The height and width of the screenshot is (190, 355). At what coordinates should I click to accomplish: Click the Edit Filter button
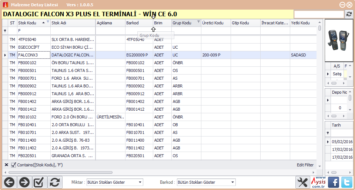pyautogui.click(x=305, y=165)
